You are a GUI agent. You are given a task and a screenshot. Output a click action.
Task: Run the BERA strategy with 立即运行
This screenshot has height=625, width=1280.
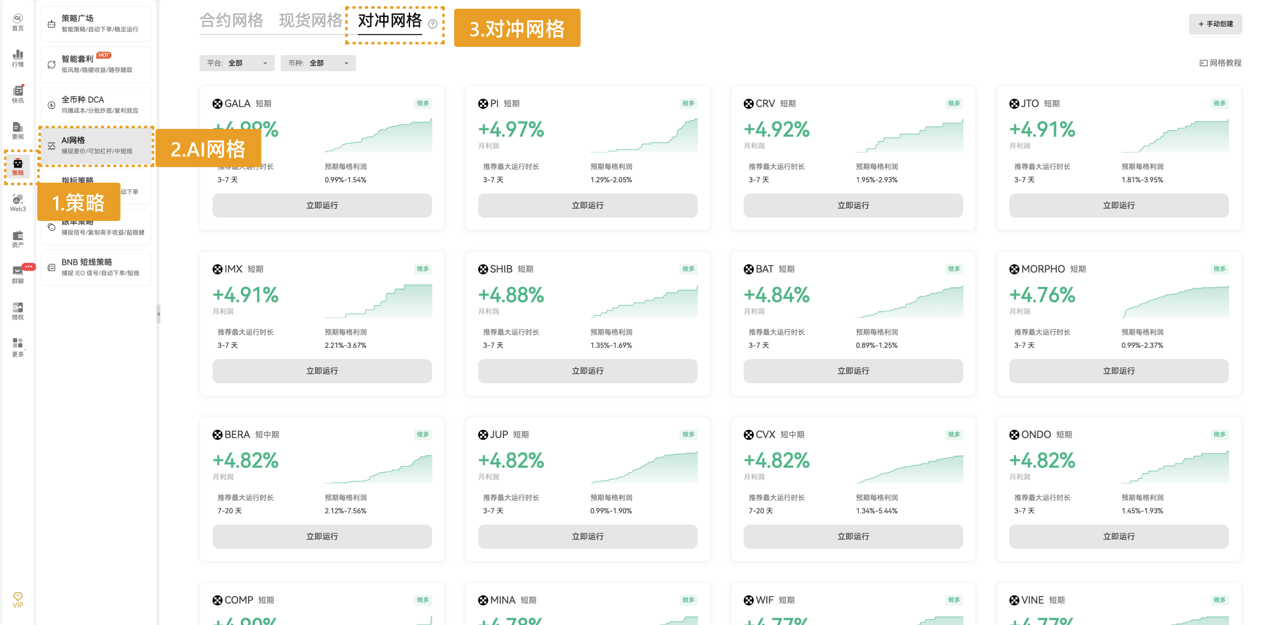coord(322,536)
